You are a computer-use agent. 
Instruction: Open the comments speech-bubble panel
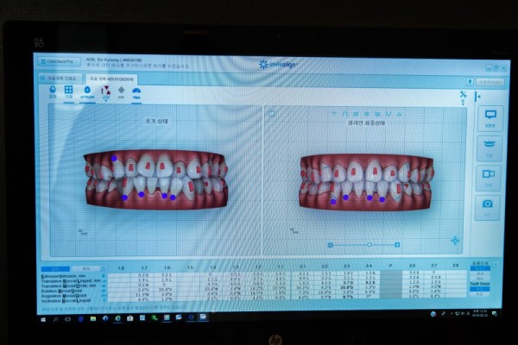coord(490,118)
